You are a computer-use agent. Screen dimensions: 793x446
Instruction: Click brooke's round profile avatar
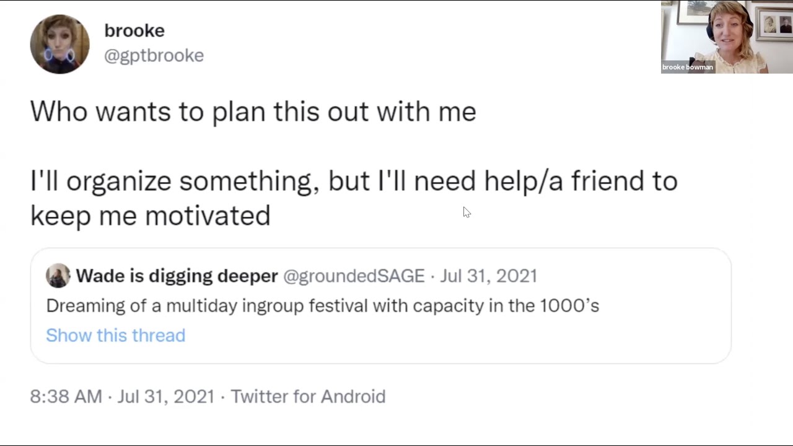[59, 45]
